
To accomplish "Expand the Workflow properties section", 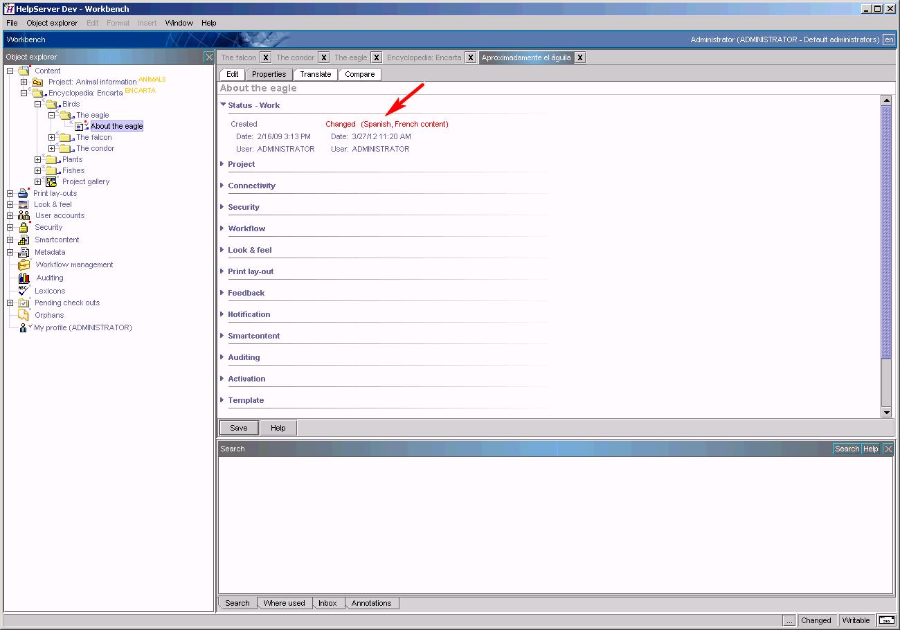I will coord(222,228).
